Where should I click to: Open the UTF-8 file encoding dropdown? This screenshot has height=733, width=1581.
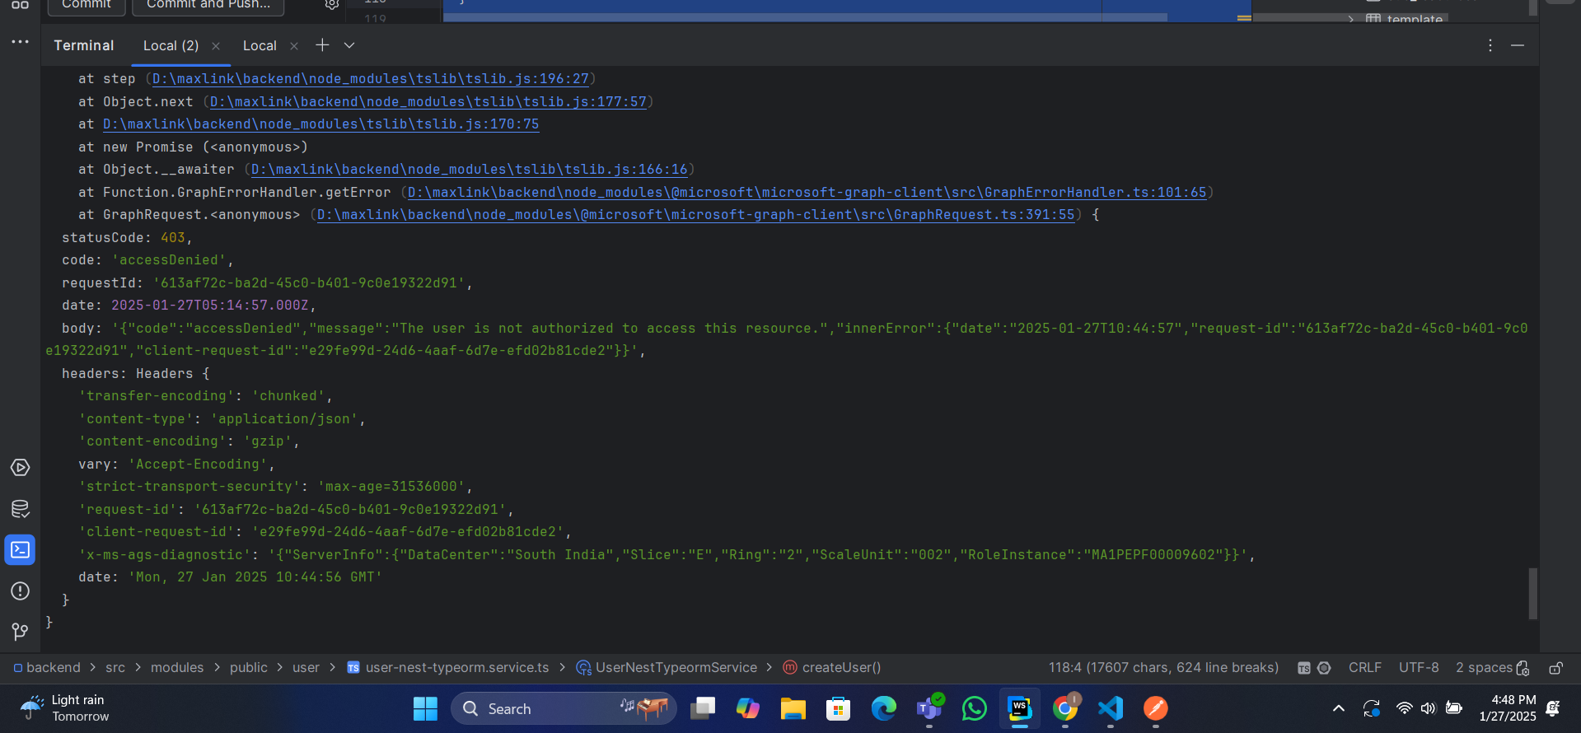(x=1419, y=668)
